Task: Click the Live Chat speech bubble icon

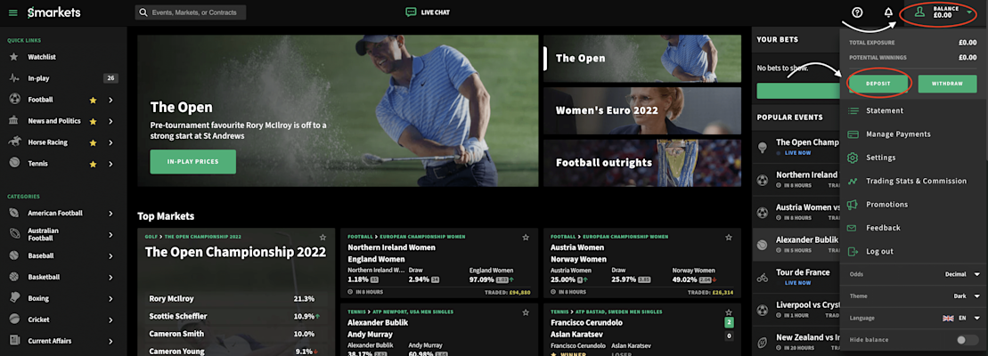Action: pyautogui.click(x=411, y=12)
